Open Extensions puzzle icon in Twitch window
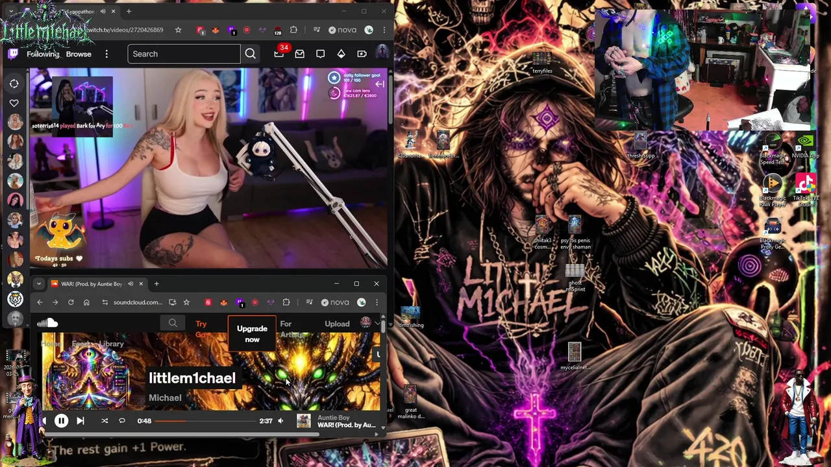 293,30
